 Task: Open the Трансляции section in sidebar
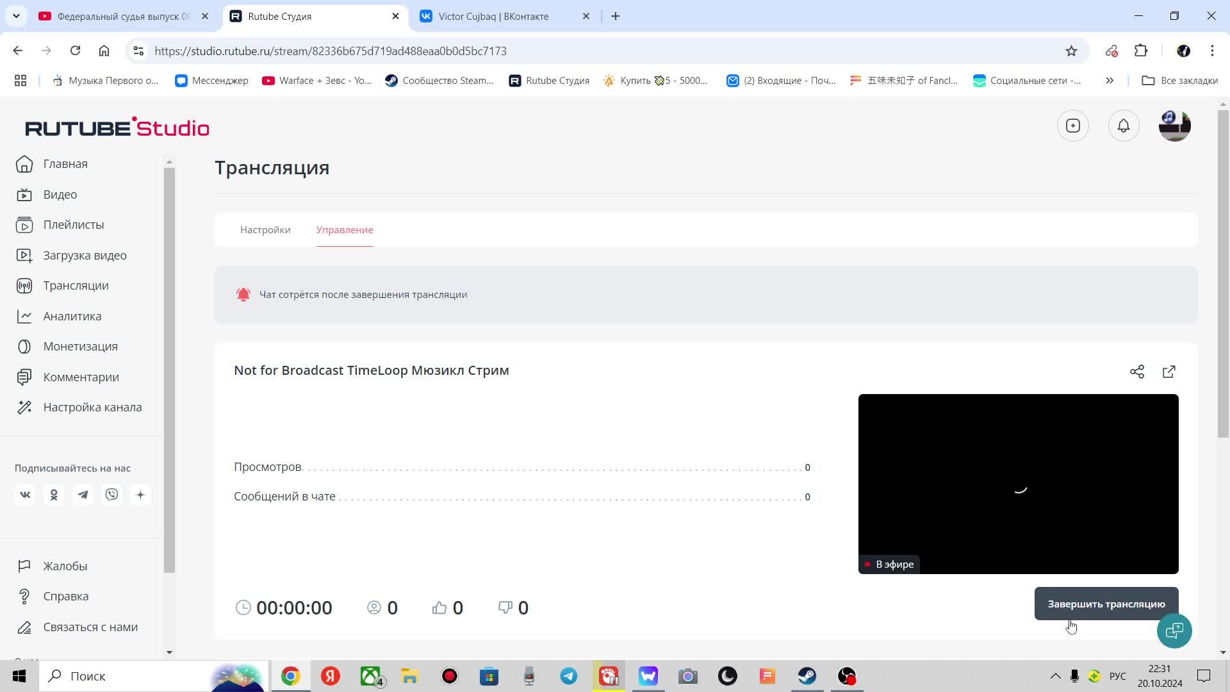(x=76, y=285)
